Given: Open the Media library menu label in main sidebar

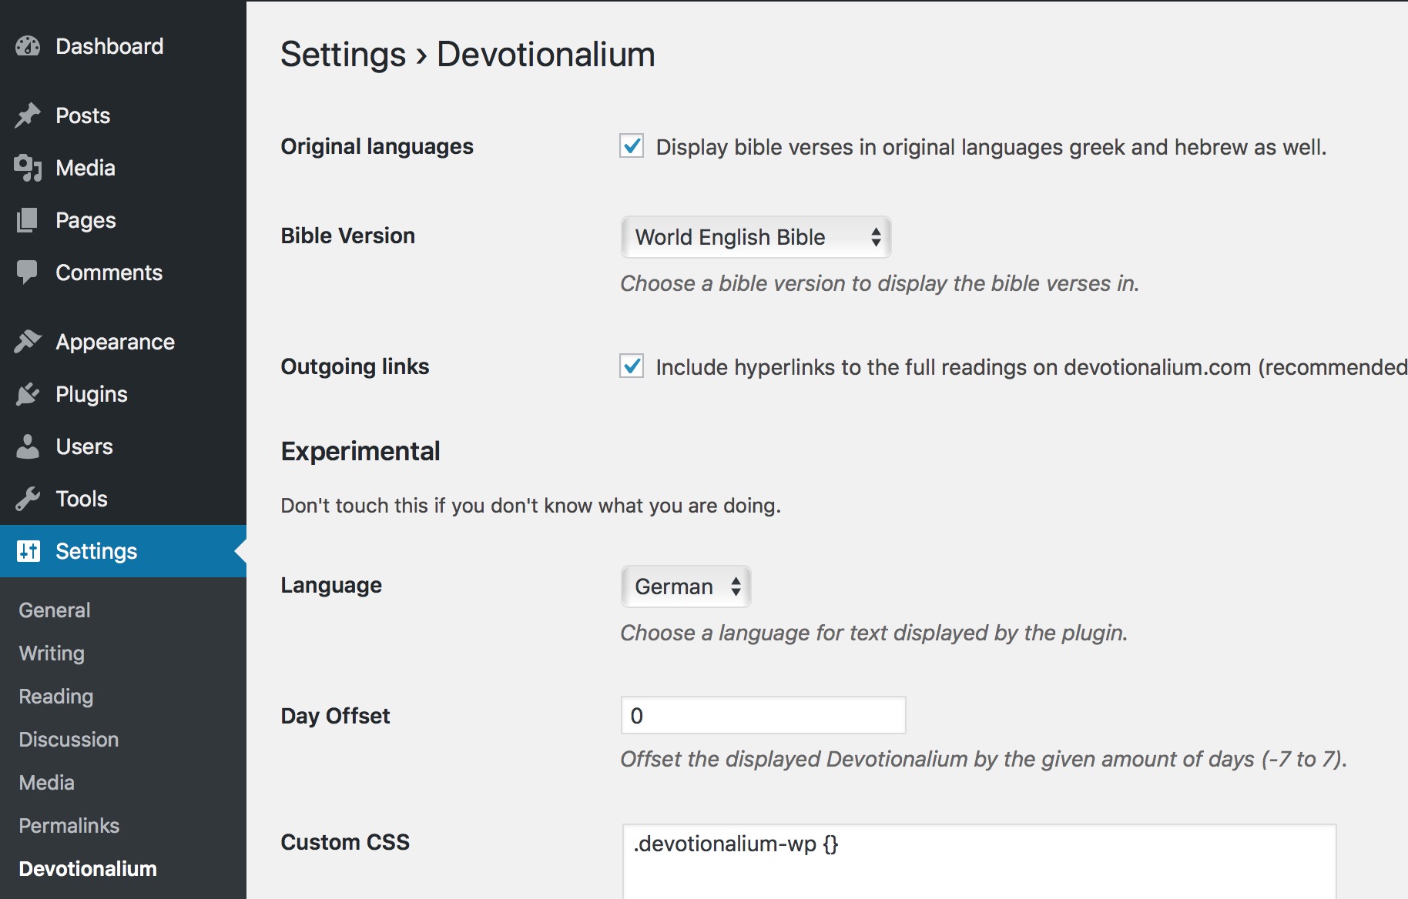Looking at the screenshot, I should pos(85,168).
